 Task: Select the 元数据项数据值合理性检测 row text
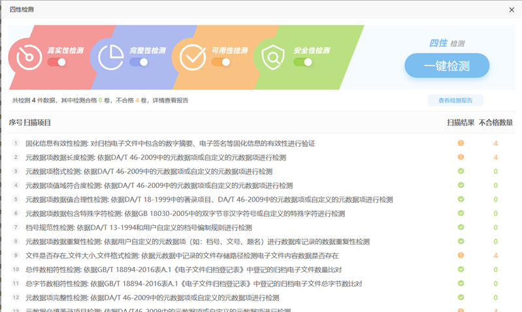tap(209, 200)
